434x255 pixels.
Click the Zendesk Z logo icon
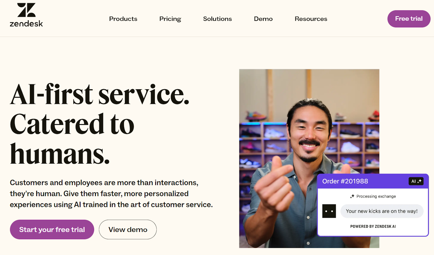coord(26,10)
